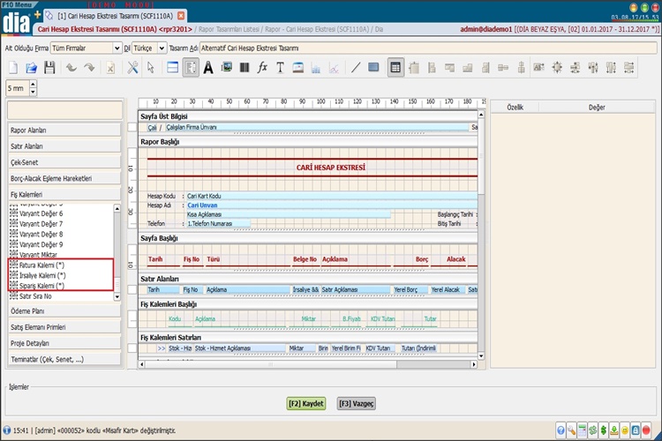662x441 pixels.
Task: Click the blue question mark help icon
Action: coord(560,430)
